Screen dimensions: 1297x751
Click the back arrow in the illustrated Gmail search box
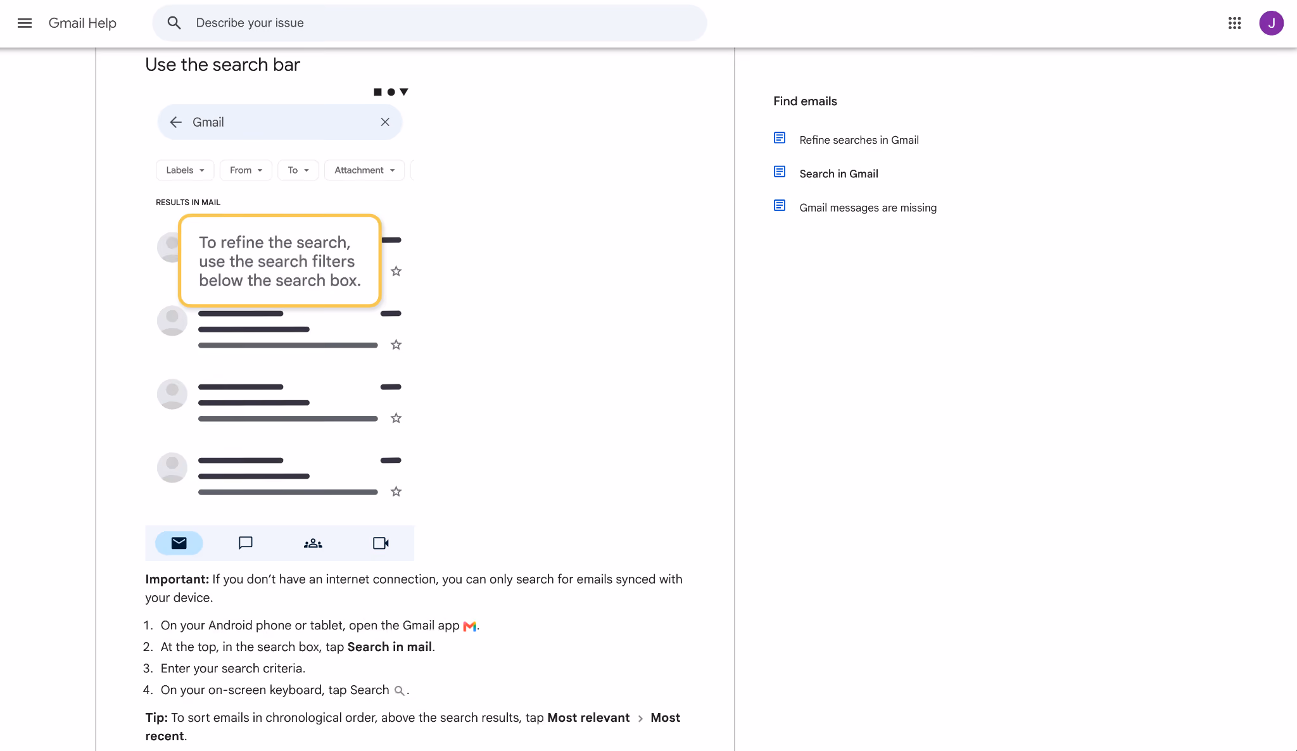pos(176,122)
